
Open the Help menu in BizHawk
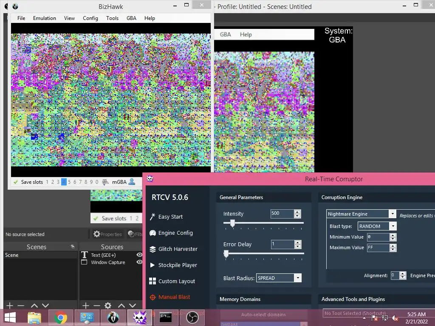tap(150, 18)
